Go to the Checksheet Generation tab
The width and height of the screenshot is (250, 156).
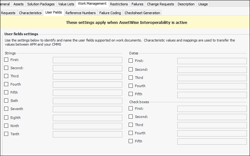click(x=142, y=13)
